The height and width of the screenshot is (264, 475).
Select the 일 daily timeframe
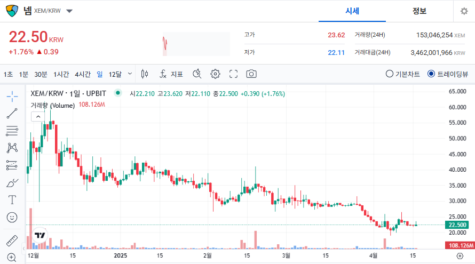click(x=100, y=74)
